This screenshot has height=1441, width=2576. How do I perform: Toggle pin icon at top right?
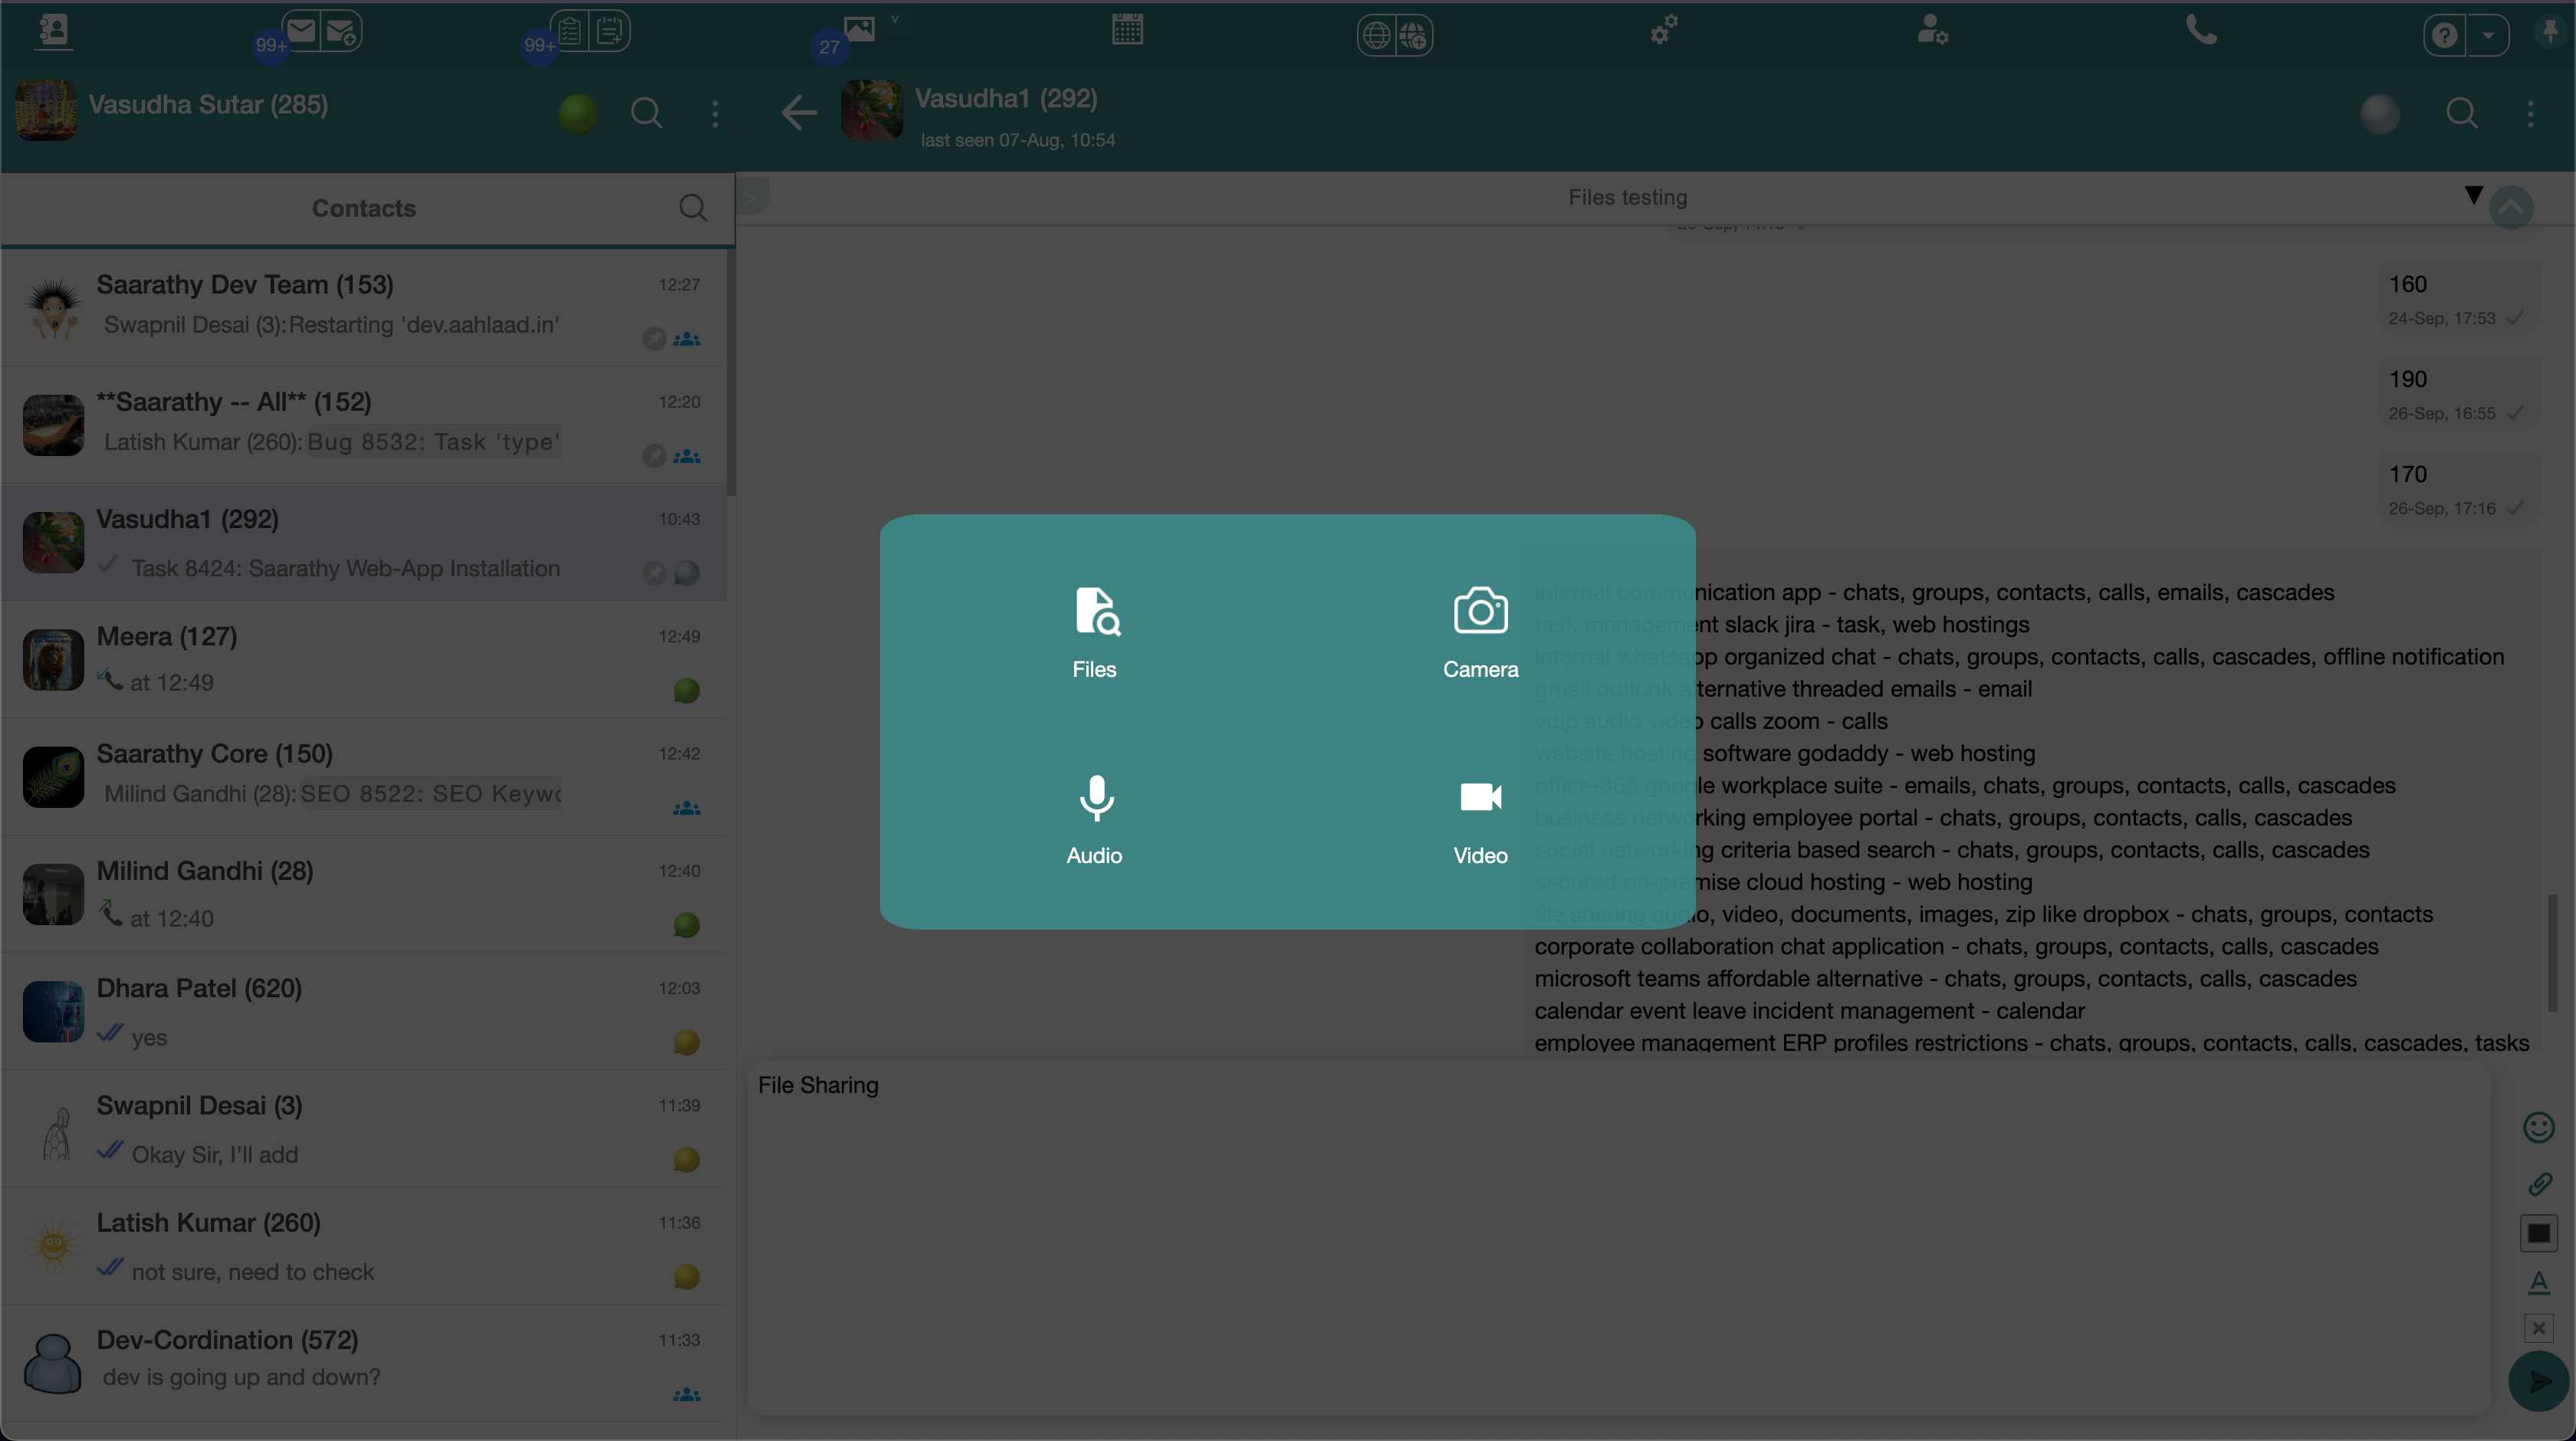[x=2551, y=32]
